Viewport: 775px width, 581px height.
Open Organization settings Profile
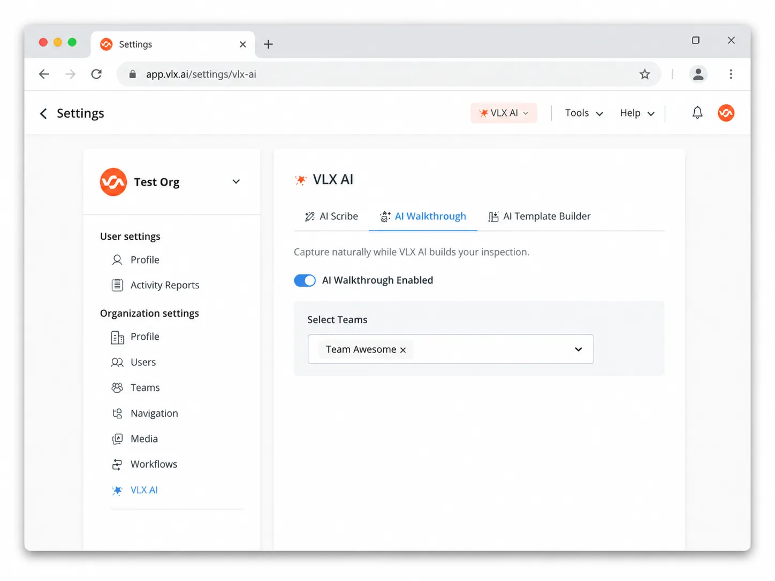point(135,337)
